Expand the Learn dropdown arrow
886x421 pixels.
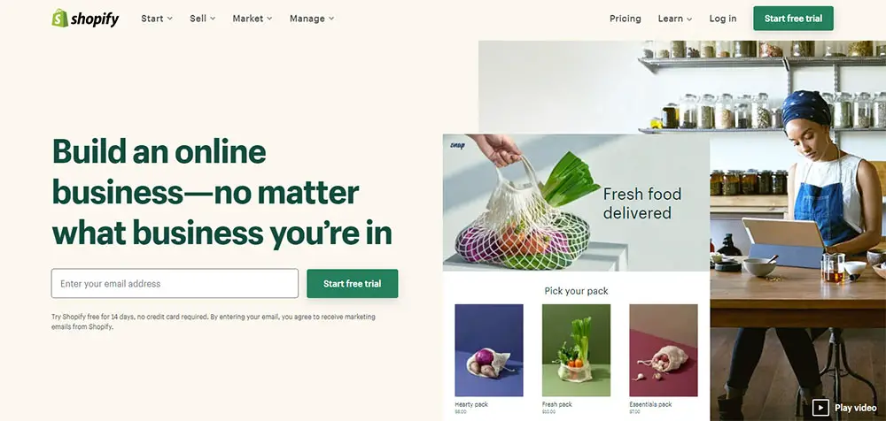click(x=689, y=19)
